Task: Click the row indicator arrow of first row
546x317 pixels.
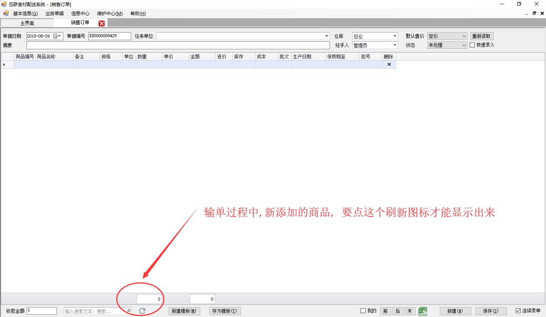Action: 4,64
